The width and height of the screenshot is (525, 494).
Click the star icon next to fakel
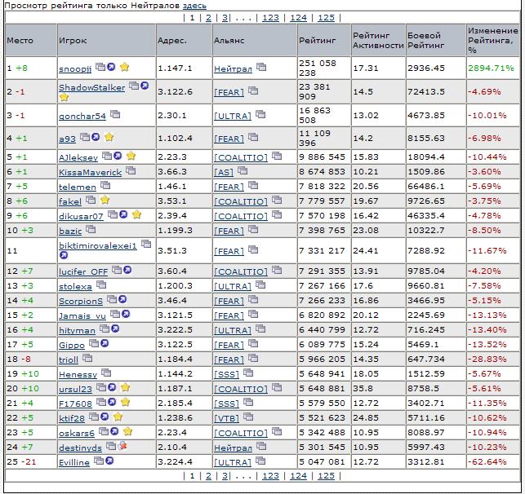[x=105, y=200]
